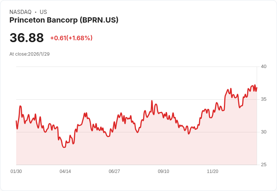Click the early peak near 01/30
Viewport: 277px width, 191px height.
click(20, 106)
